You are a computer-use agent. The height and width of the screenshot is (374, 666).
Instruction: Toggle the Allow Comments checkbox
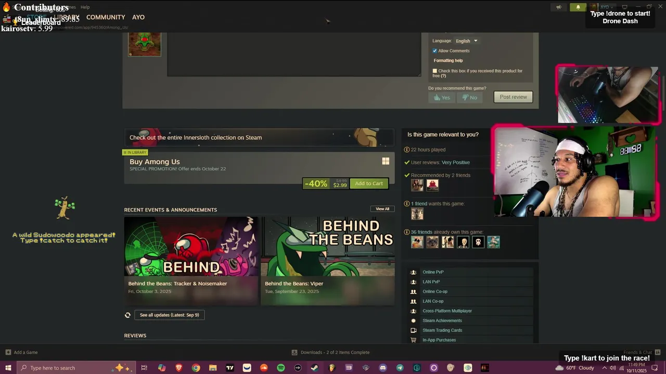pos(435,51)
